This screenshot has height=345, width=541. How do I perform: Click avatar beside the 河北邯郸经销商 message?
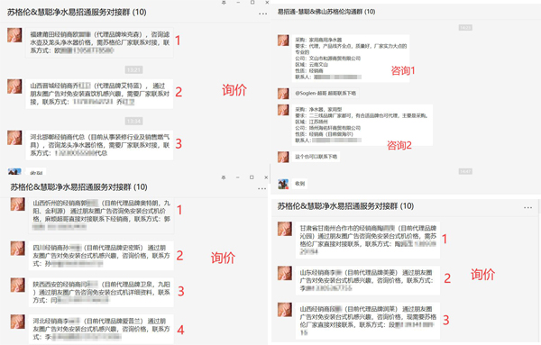(14, 138)
